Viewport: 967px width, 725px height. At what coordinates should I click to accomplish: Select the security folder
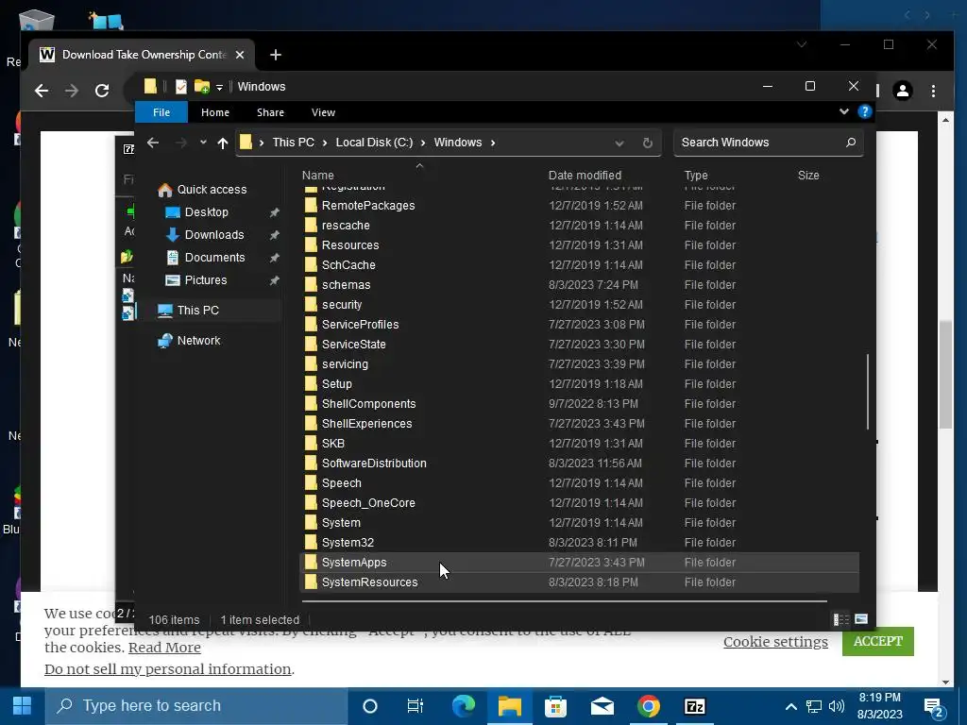click(x=342, y=305)
